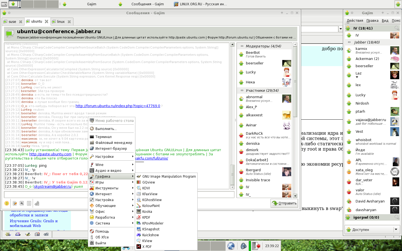The height and width of the screenshot is (251, 402).
Task: Click the text-lines history icon below message box
Action: (x=29, y=203)
